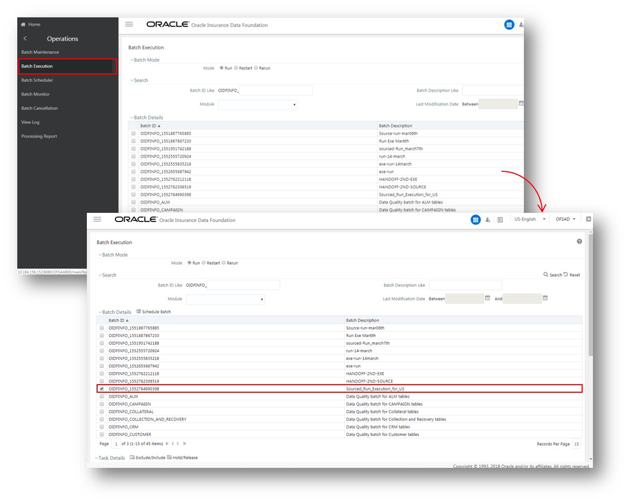The width and height of the screenshot is (628, 503).
Task: Click the Records Per Page field
Action: pyautogui.click(x=577, y=444)
